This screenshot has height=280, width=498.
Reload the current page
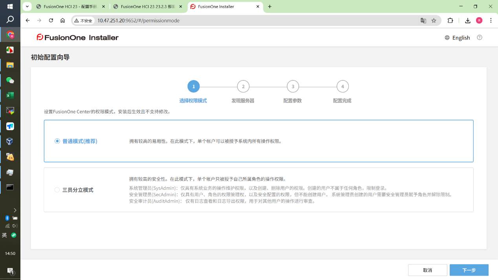pyautogui.click(x=51, y=21)
